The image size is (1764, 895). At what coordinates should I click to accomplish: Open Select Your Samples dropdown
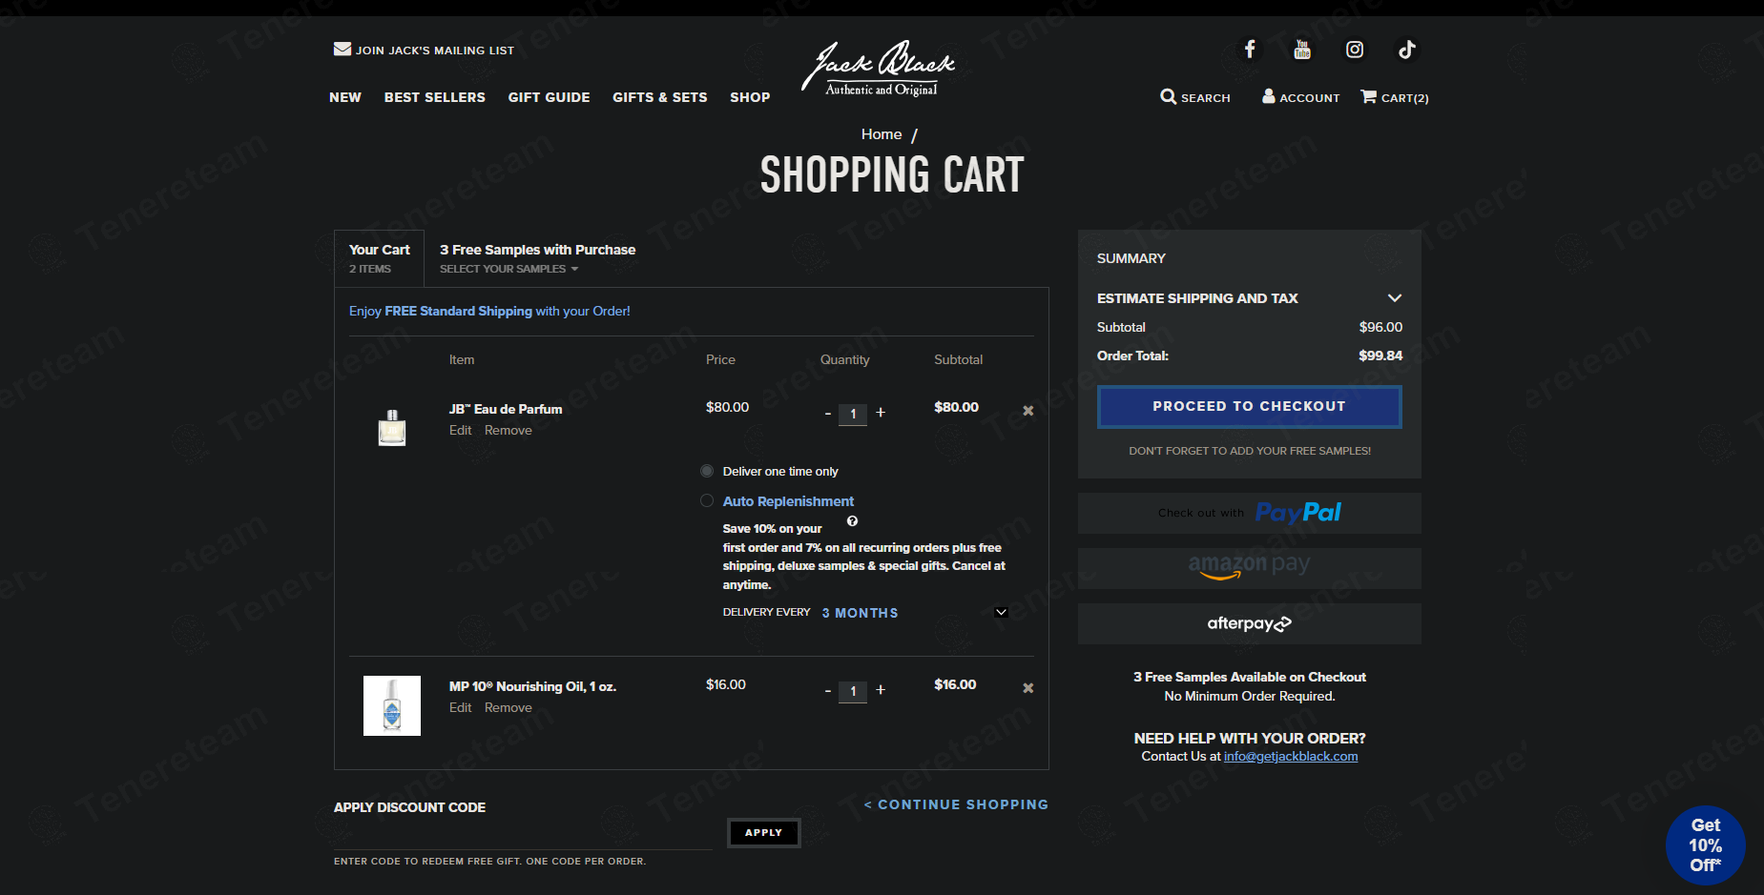tap(508, 269)
